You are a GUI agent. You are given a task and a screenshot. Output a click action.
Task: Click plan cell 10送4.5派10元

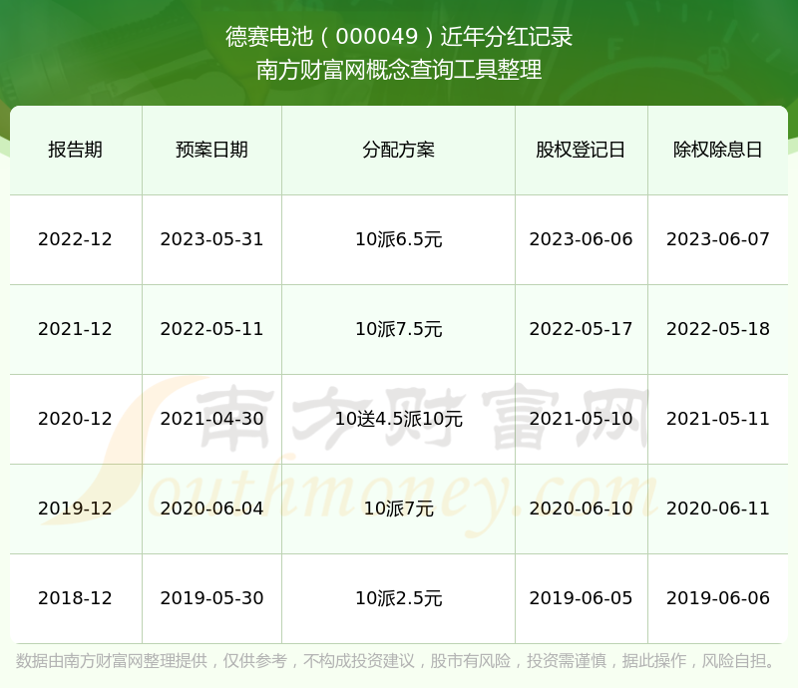click(x=398, y=419)
